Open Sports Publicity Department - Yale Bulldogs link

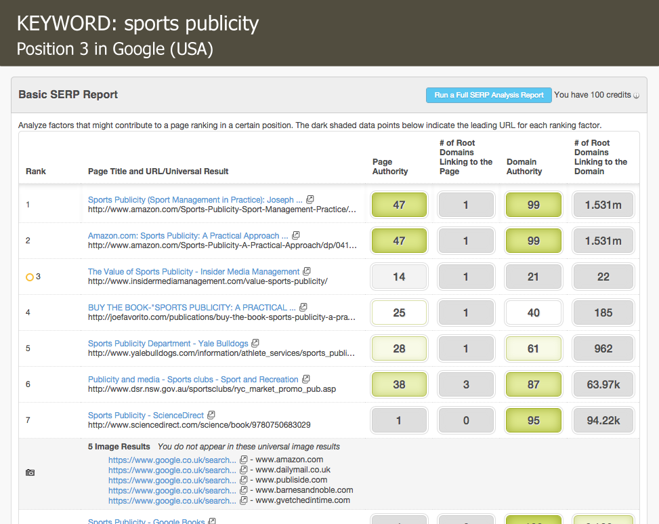(x=168, y=344)
